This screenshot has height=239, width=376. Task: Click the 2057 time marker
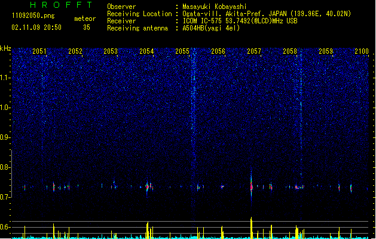(x=254, y=51)
